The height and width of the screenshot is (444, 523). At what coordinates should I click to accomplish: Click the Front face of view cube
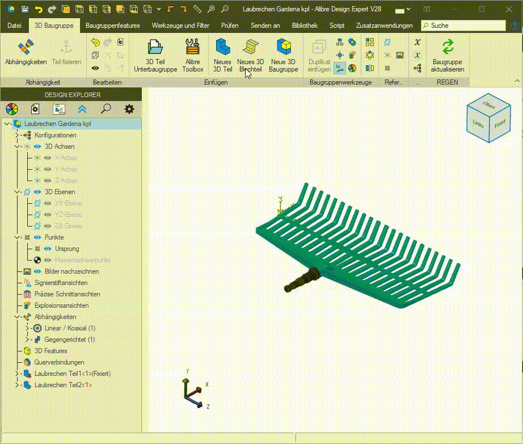coord(499,124)
